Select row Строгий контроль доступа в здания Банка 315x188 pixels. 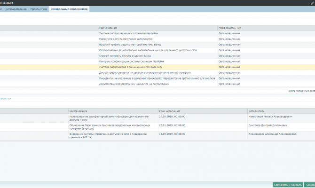coord(157,56)
